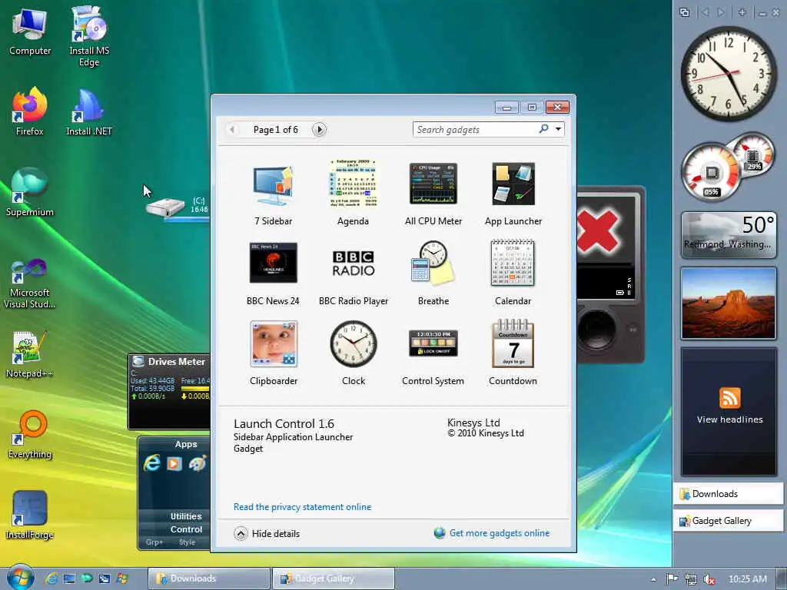Click the red X media gadget
787x590 pixels.
(598, 231)
